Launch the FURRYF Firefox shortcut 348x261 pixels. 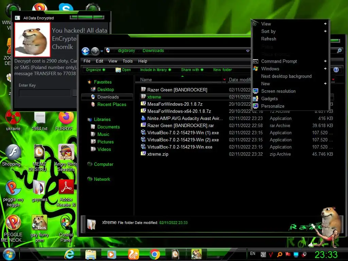(x=66, y=121)
